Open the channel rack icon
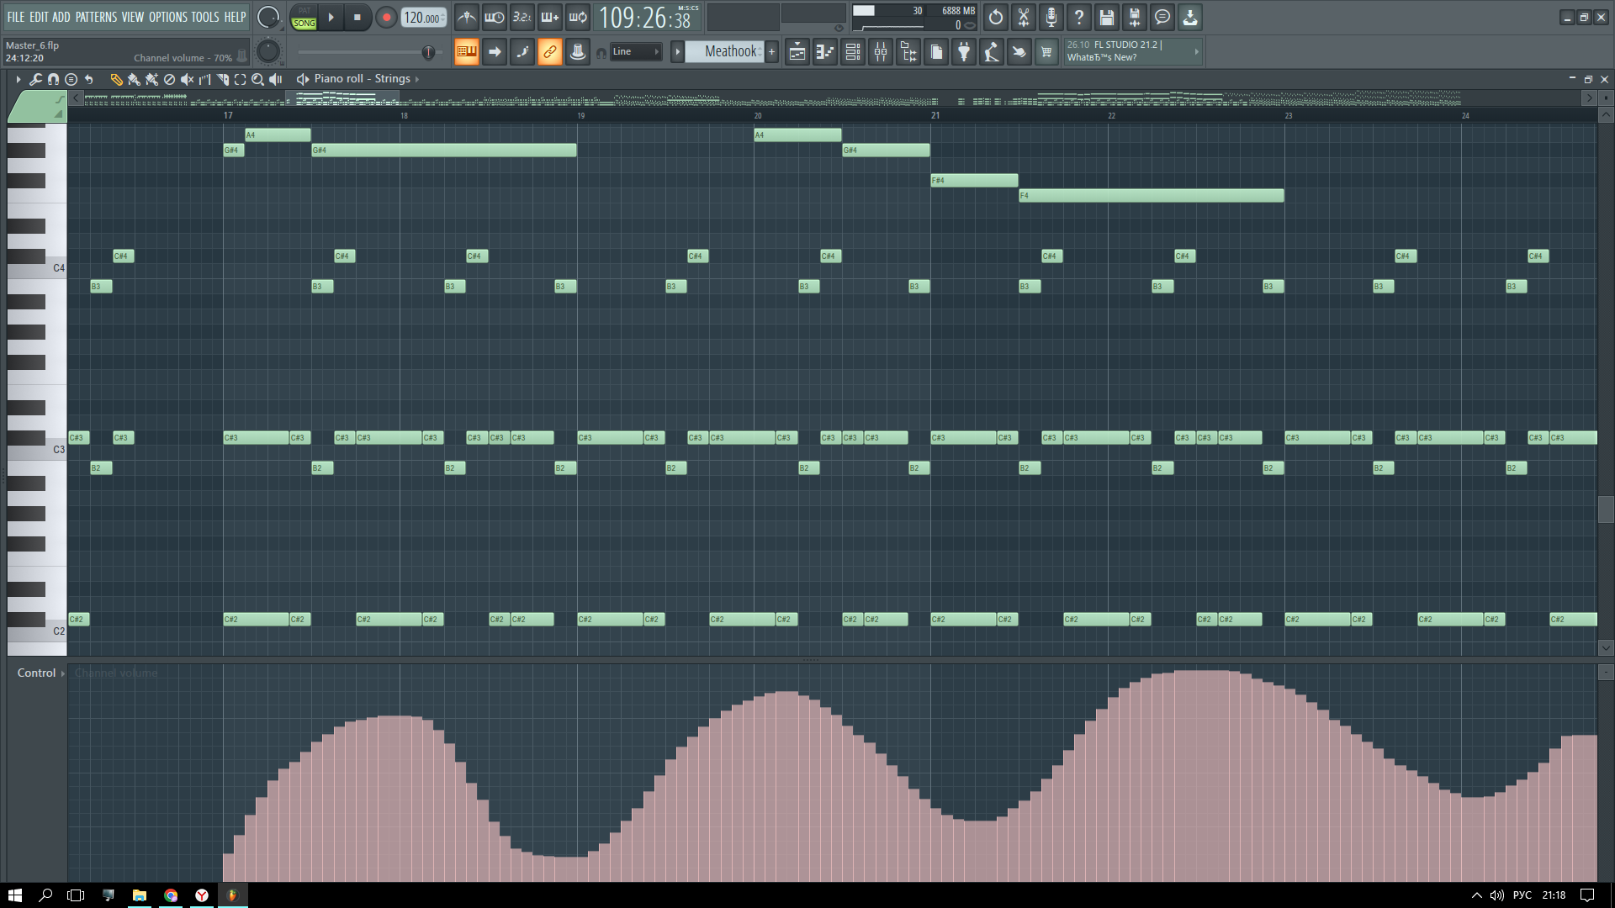This screenshot has height=908, width=1615. coord(853,52)
